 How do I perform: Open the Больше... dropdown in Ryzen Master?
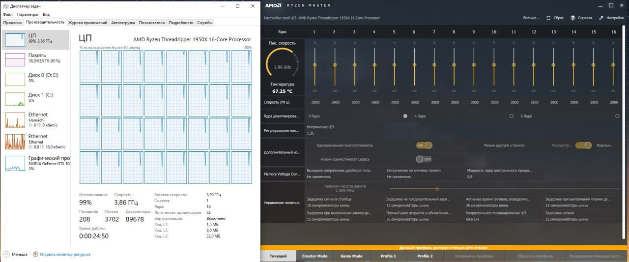pos(531,18)
